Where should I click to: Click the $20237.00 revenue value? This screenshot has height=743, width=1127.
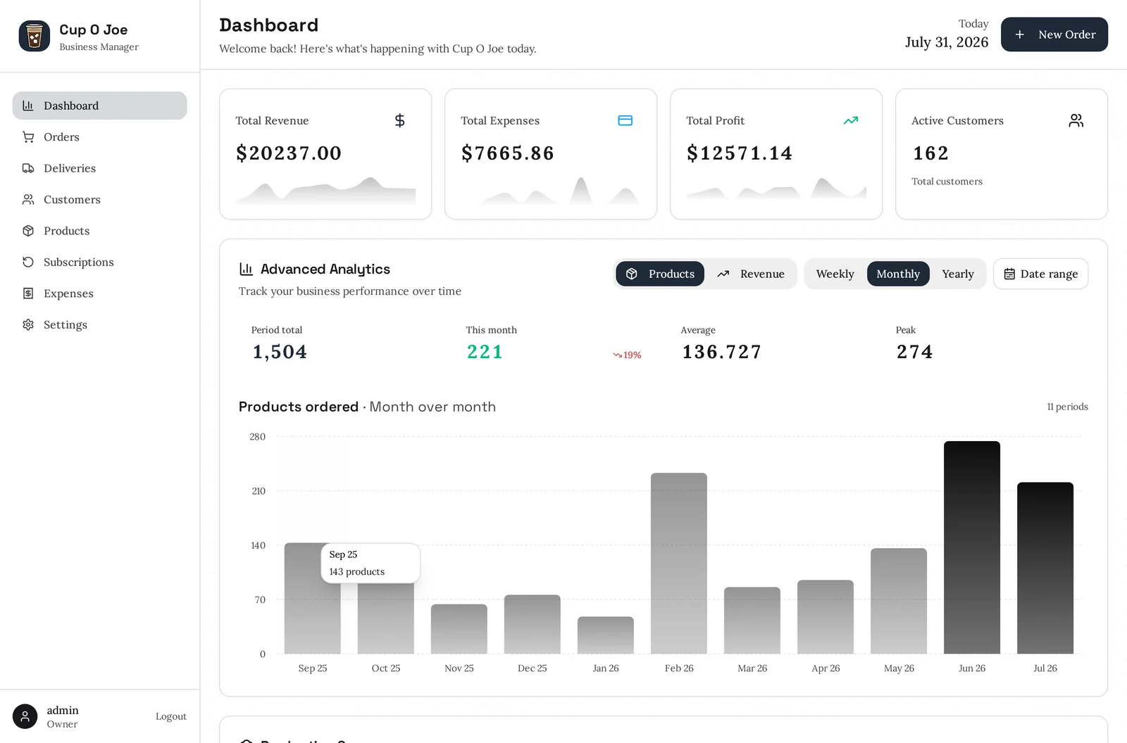point(289,153)
